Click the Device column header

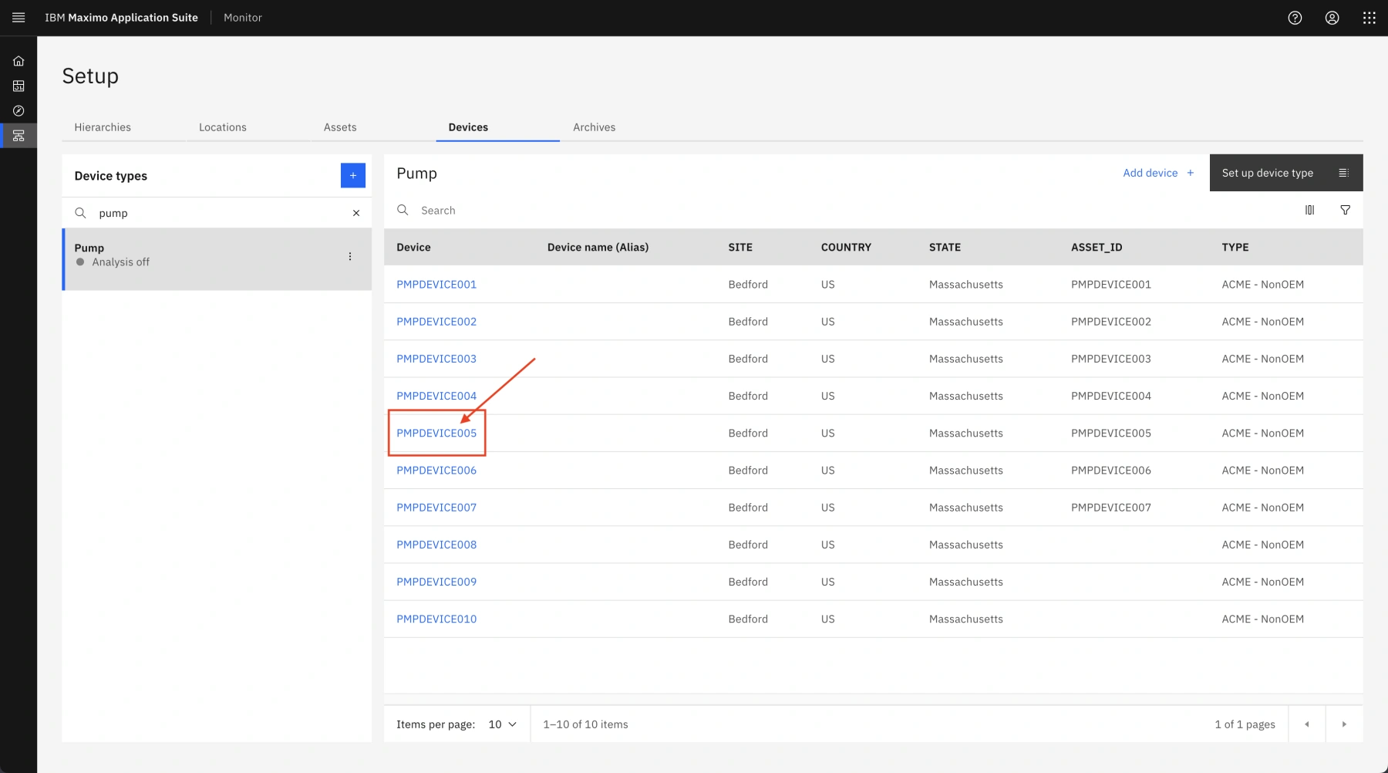click(413, 248)
